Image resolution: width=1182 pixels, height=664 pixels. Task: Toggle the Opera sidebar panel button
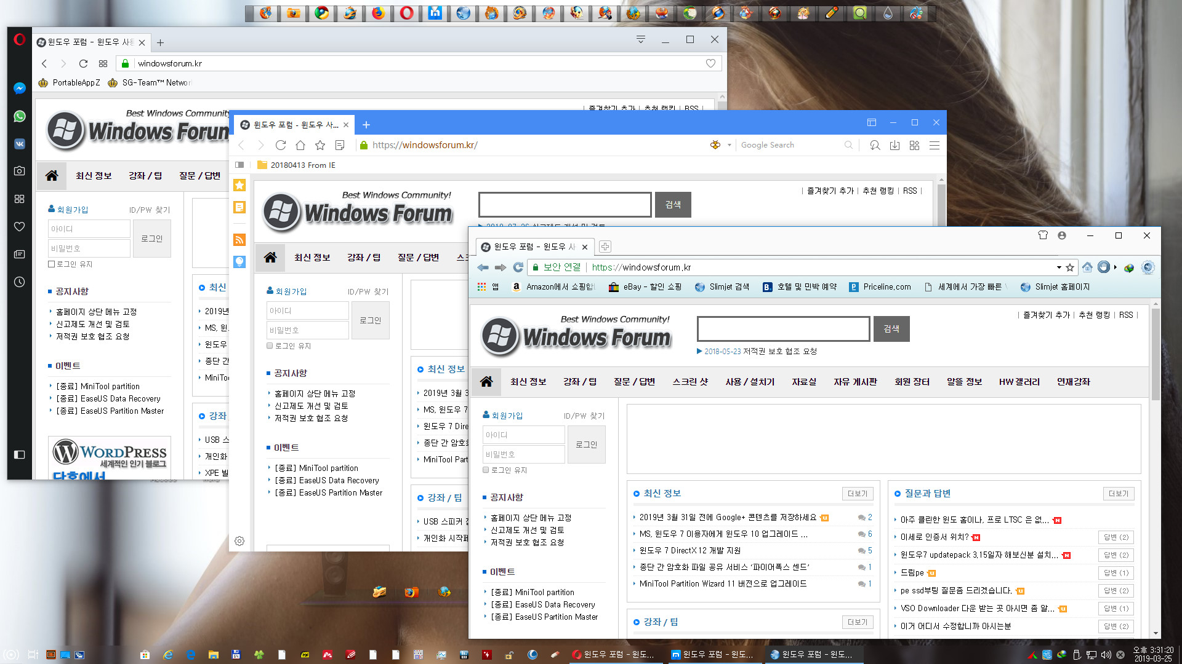[x=20, y=454]
